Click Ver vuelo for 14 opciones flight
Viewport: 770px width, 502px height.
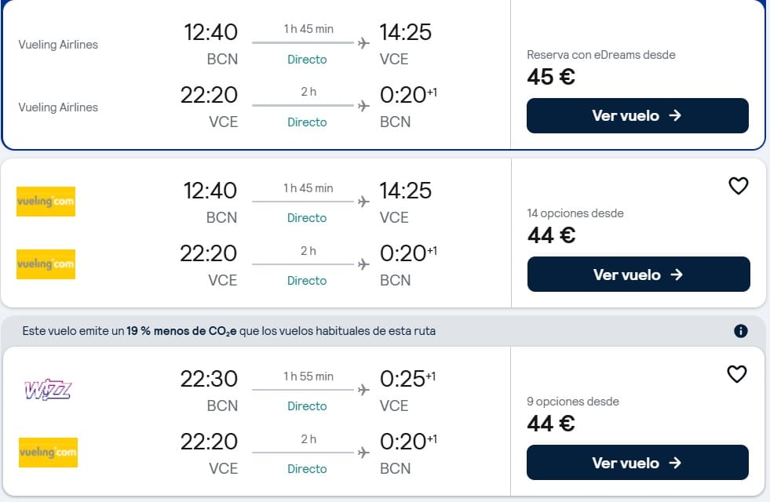pos(638,275)
